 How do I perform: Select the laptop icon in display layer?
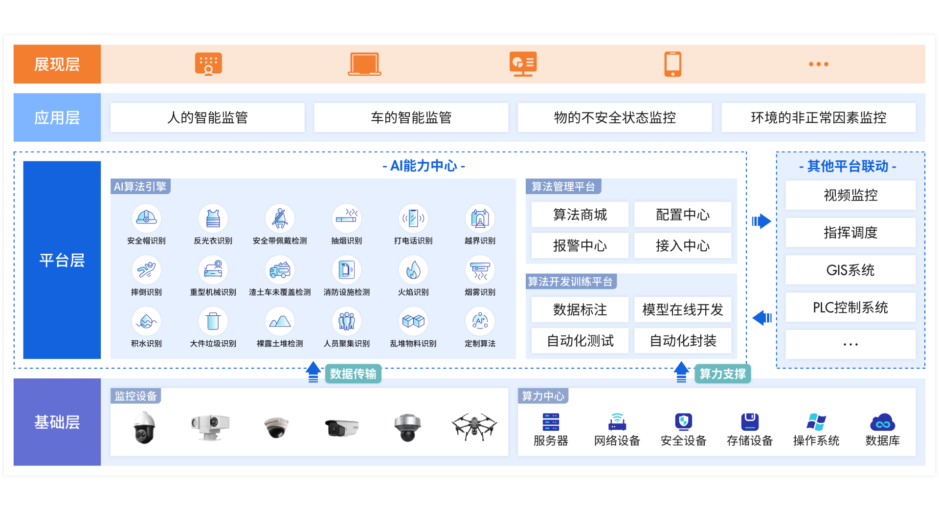point(364,64)
